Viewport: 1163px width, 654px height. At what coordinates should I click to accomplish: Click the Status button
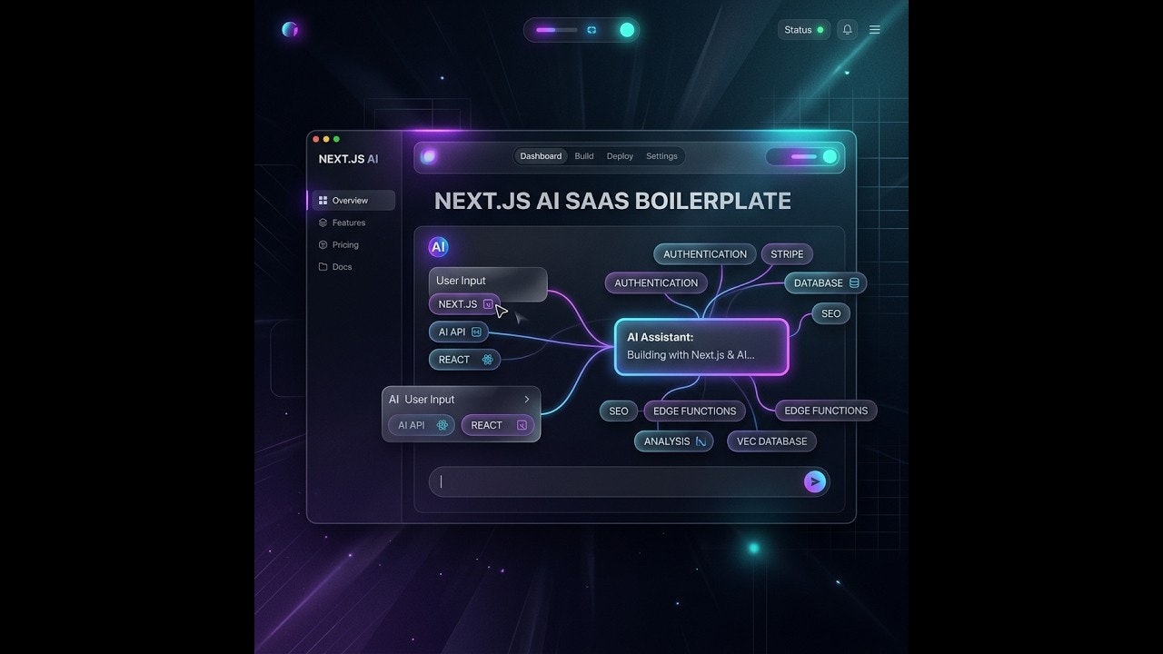[804, 30]
